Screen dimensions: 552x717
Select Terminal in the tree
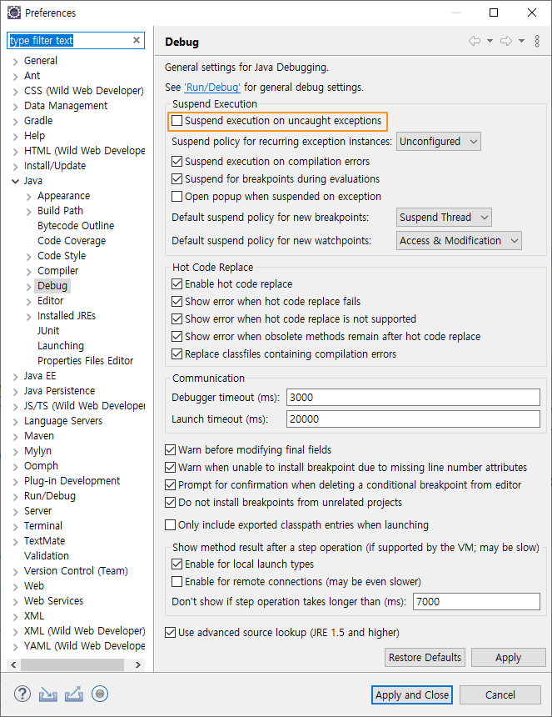tap(43, 526)
